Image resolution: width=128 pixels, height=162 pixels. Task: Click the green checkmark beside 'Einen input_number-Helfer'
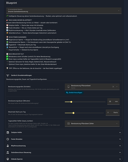click(7, 59)
